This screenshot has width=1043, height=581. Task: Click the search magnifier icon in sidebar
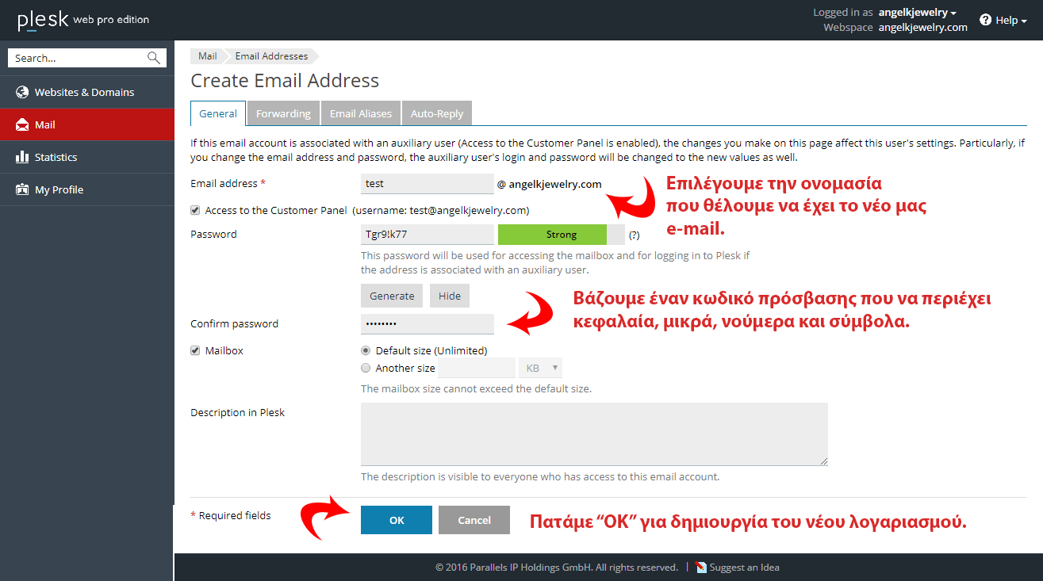click(x=154, y=58)
